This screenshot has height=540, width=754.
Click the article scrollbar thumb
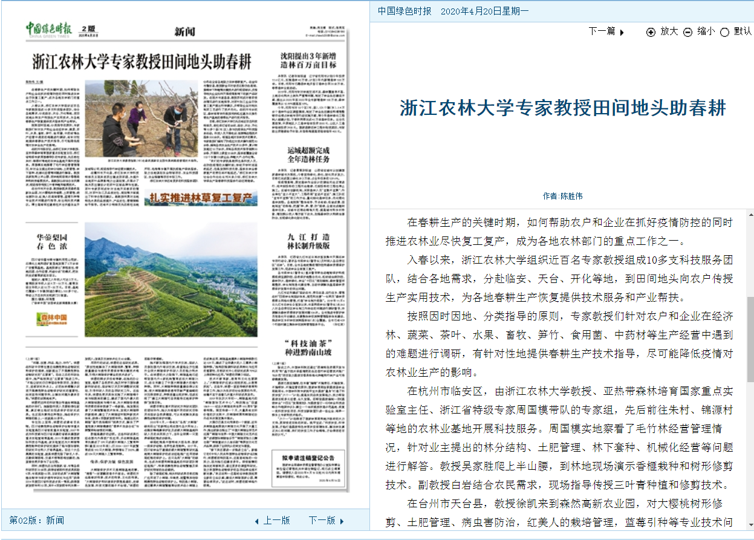pyautogui.click(x=750, y=339)
